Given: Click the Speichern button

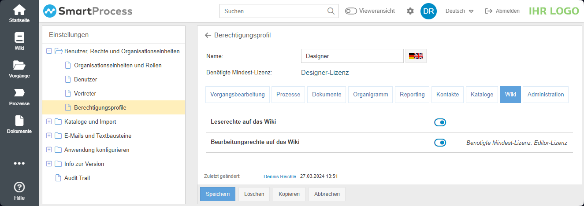Looking at the screenshot, I should (218, 194).
